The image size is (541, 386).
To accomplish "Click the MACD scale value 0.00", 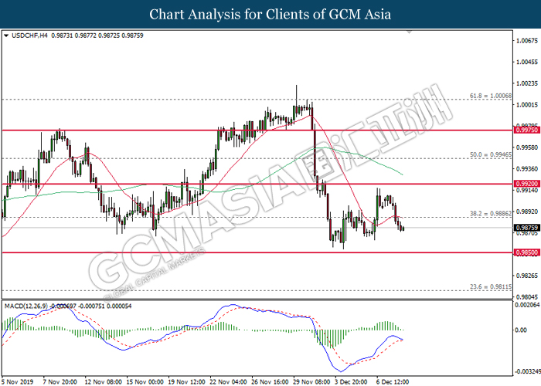I will (521, 330).
